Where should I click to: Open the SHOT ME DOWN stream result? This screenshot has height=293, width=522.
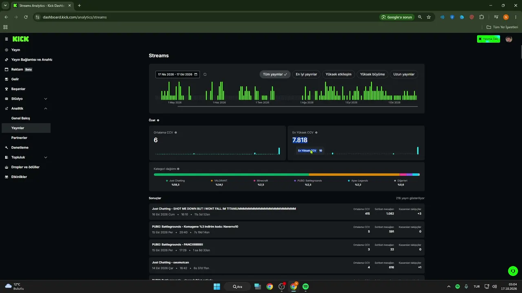point(287,212)
